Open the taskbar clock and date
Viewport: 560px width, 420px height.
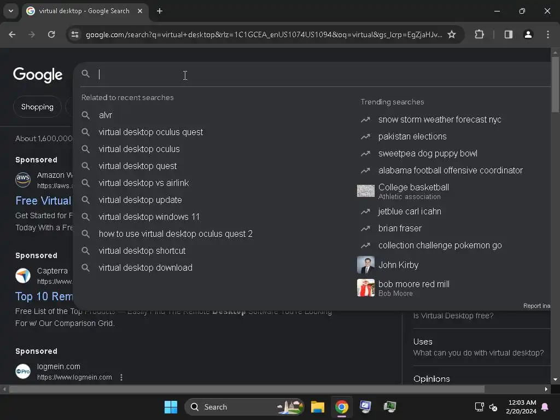pos(521,407)
